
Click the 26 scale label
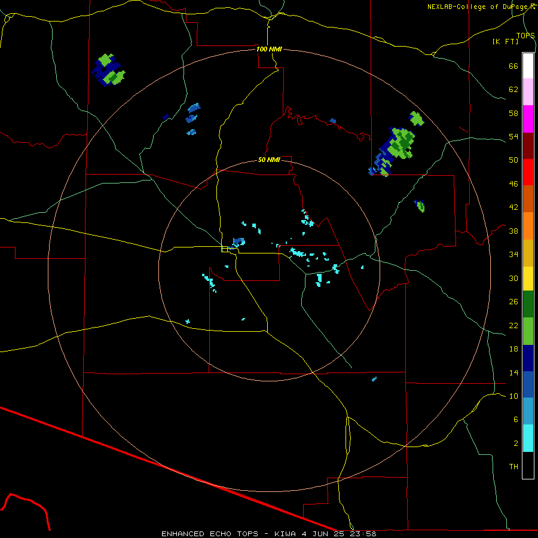[513, 302]
